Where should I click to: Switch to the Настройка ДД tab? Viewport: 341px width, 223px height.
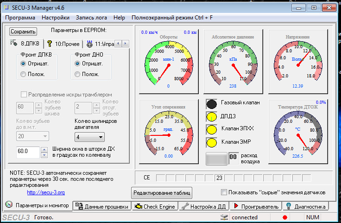click(x=204, y=206)
